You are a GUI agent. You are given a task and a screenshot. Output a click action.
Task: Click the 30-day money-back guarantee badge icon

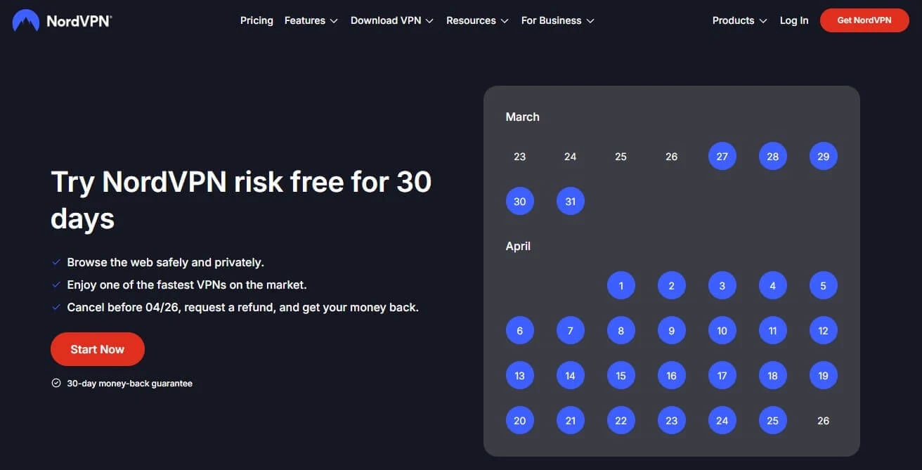(x=56, y=382)
